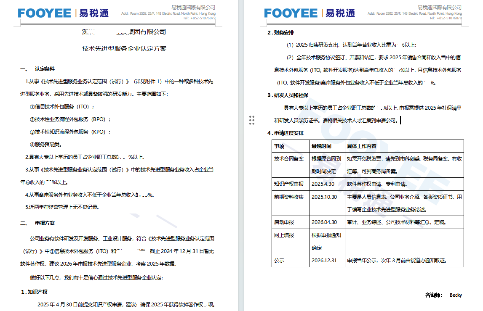Click the line ④服务贸易类
483x311 pixels.
(46, 145)
